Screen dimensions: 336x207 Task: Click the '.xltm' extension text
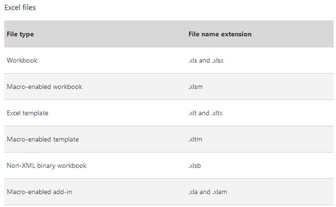[x=195, y=139]
